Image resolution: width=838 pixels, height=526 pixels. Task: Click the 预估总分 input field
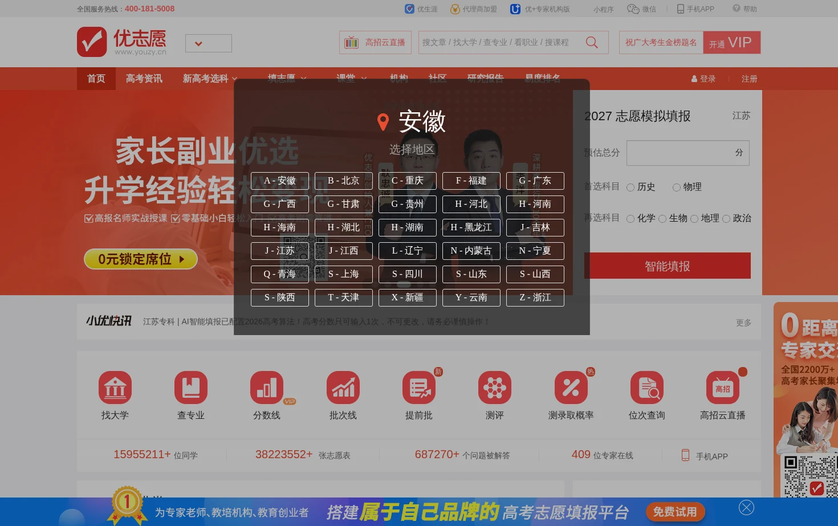(688, 153)
